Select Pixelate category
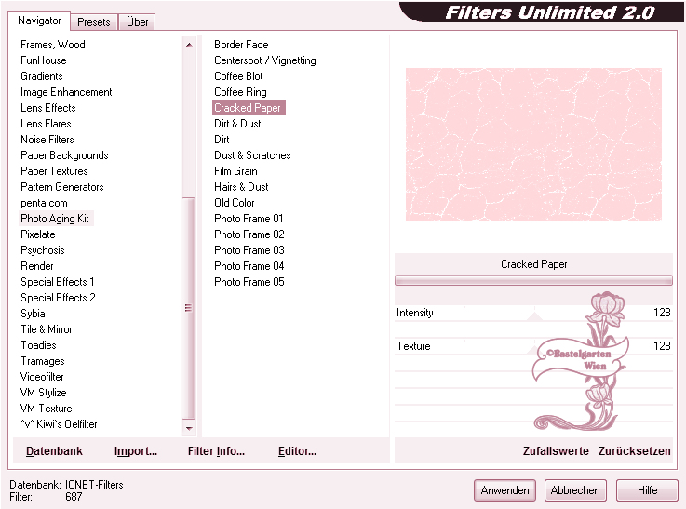 point(38,234)
